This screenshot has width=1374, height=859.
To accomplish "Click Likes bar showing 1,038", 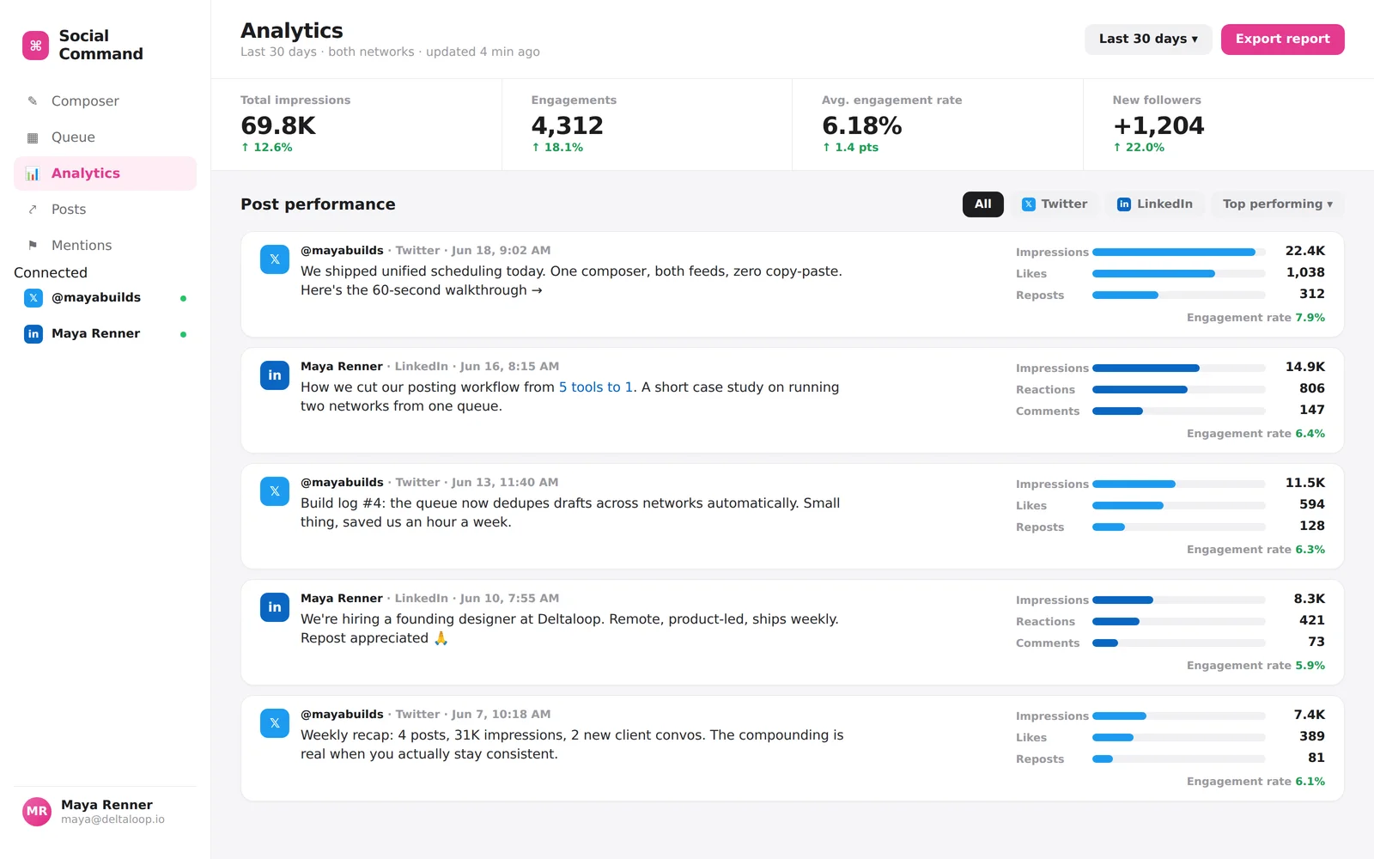I will (1179, 274).
